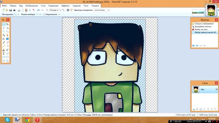Open the Изображение menu
This screenshot has height=123, width=219.
(x=32, y=6)
